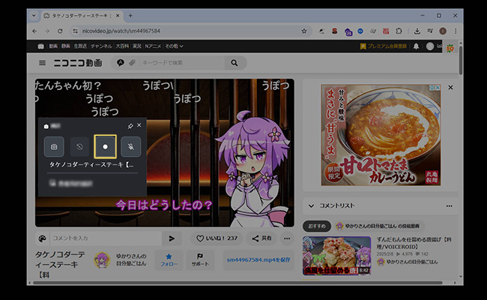The width and height of the screenshot is (487, 300).
Task: Open the tab search dropdown arrow
Action: [34, 16]
